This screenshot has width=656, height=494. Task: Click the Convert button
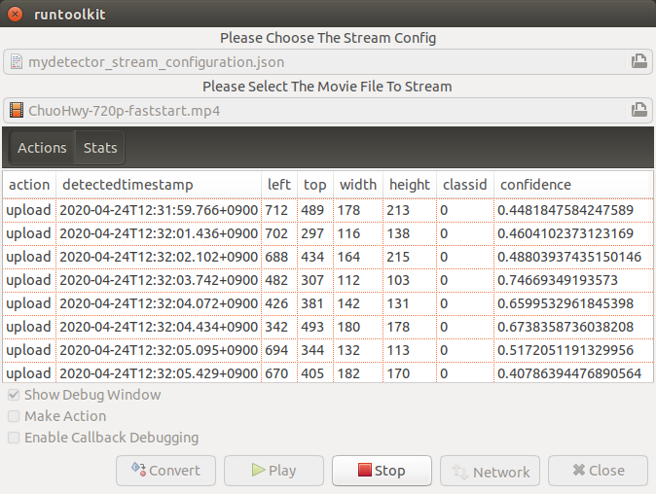click(165, 471)
